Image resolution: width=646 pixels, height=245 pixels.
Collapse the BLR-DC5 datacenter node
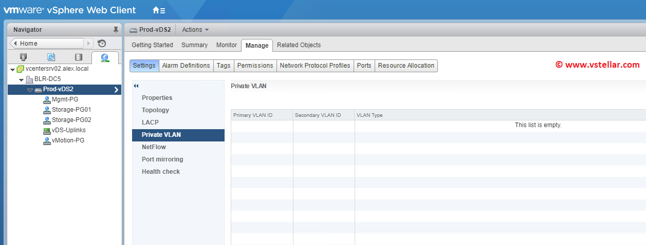[x=21, y=80]
